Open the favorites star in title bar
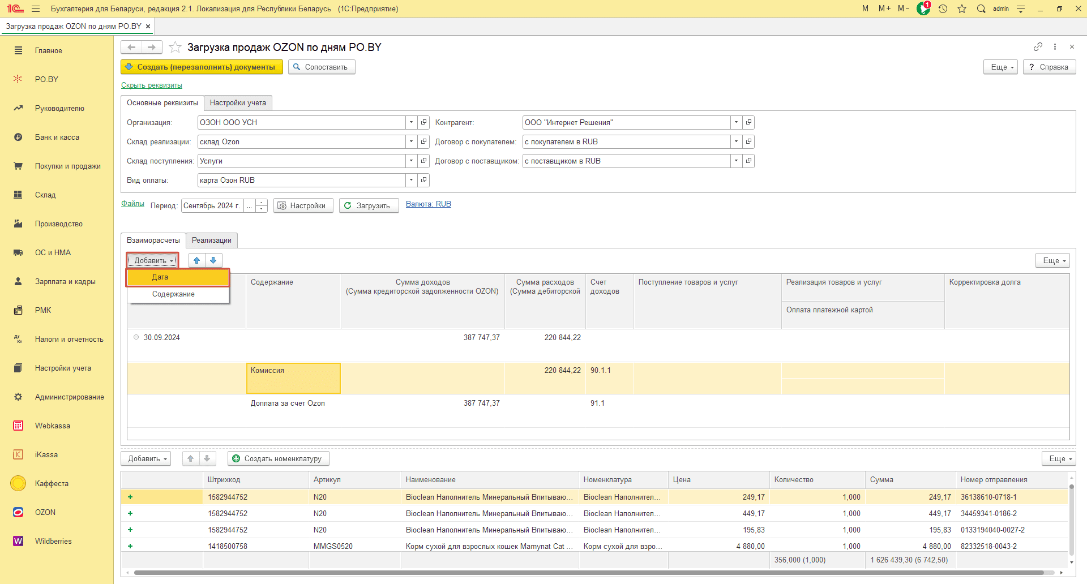Viewport: 1087px width, 584px height. click(962, 8)
